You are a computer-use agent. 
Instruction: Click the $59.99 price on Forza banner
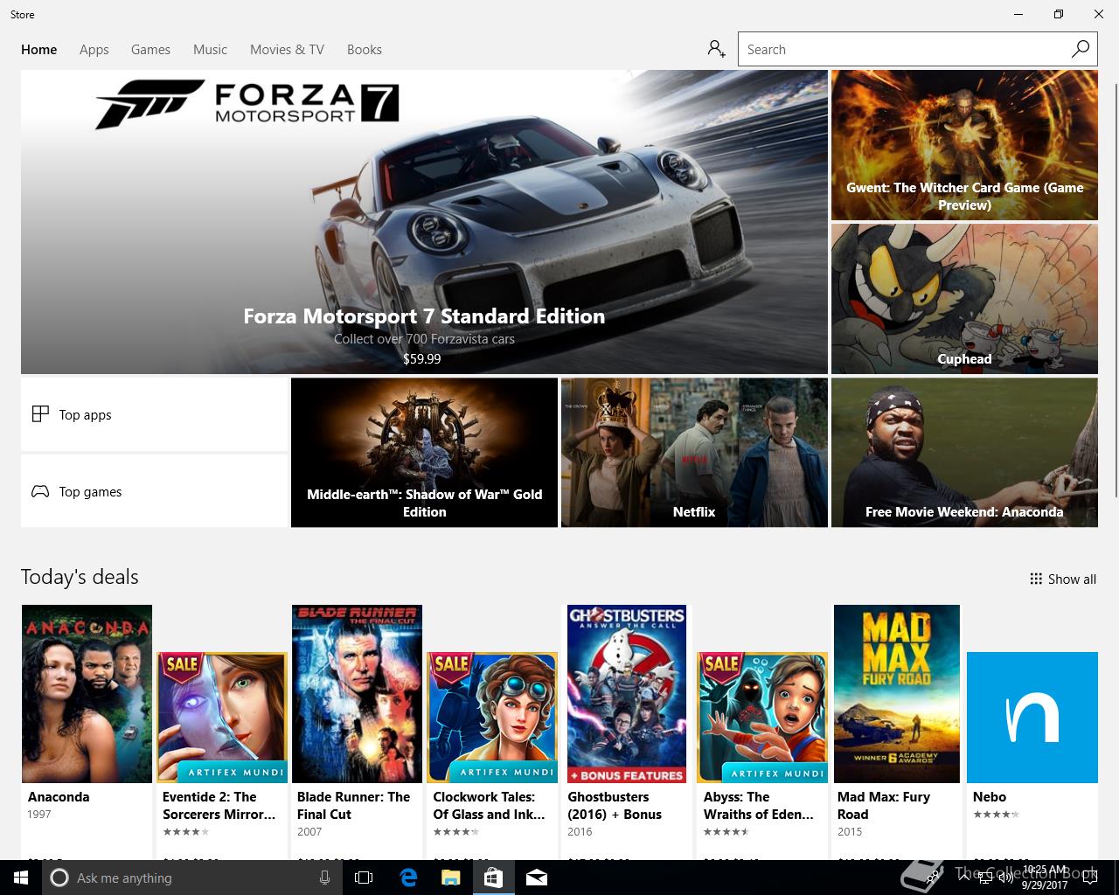421,358
